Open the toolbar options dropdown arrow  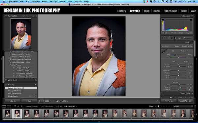point(157,101)
